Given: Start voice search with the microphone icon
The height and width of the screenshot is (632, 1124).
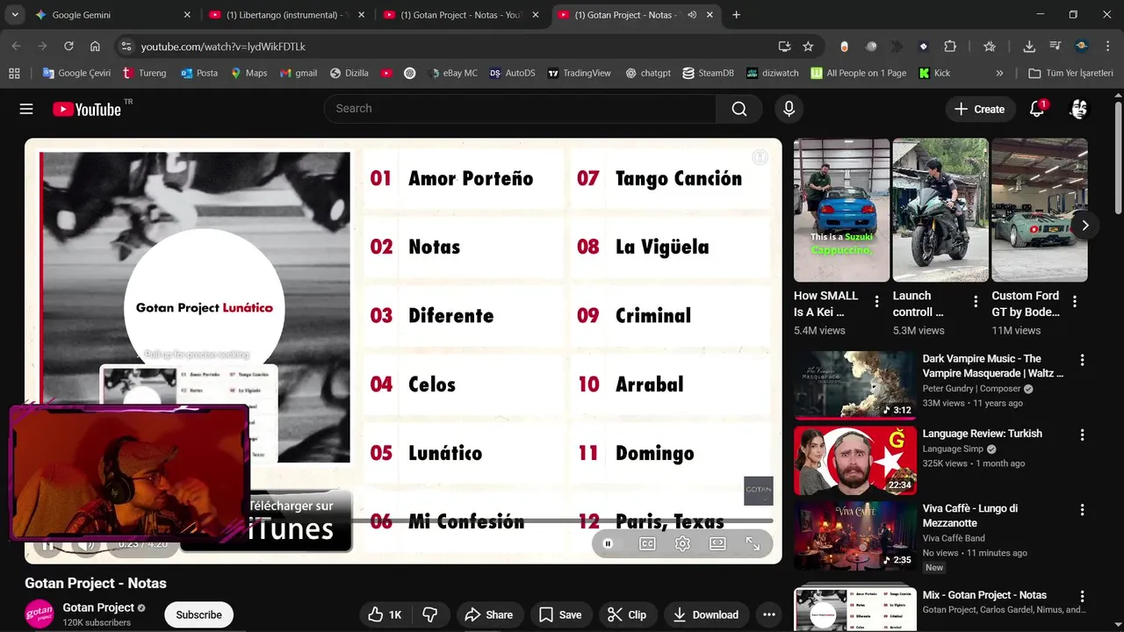Looking at the screenshot, I should [789, 109].
